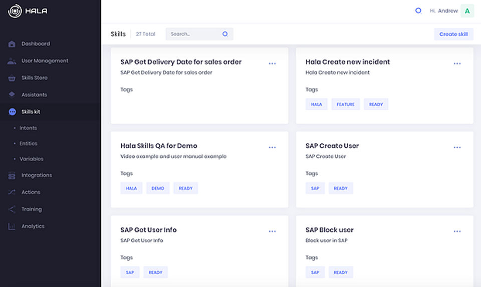
Task: Open Integrations menu item
Action: (x=37, y=175)
